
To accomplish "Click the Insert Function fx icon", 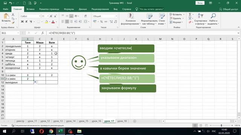I will coord(43,33).
